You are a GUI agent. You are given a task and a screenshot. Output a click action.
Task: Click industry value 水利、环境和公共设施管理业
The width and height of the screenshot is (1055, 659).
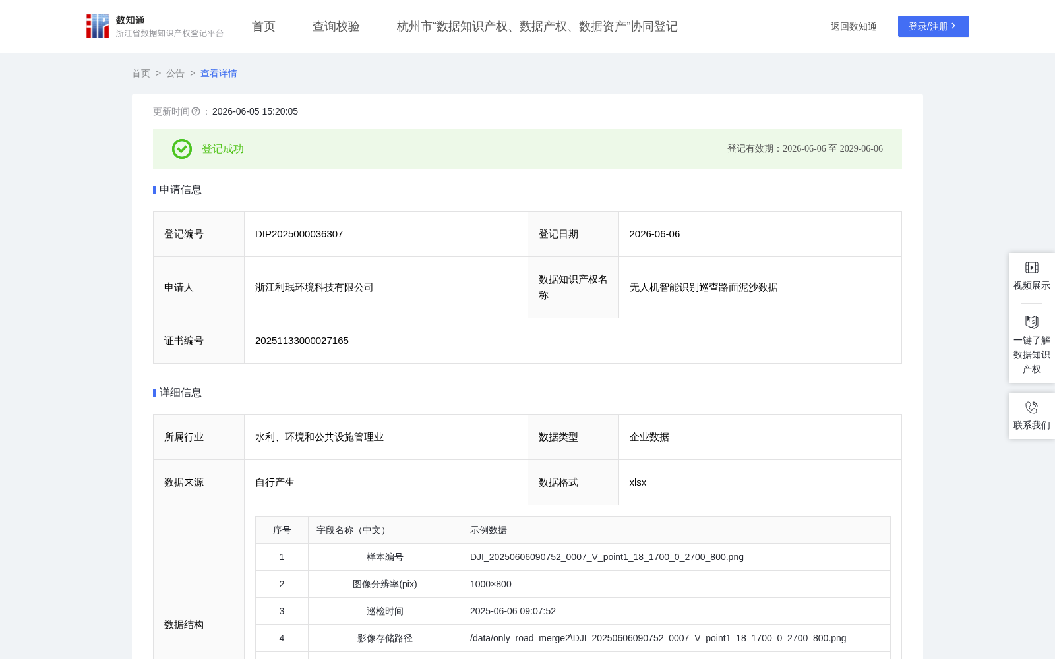[x=319, y=437]
